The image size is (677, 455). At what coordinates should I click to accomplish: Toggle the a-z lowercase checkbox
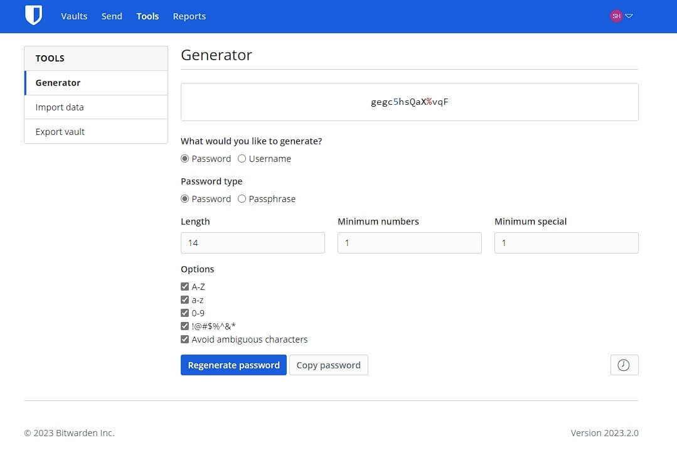(185, 299)
